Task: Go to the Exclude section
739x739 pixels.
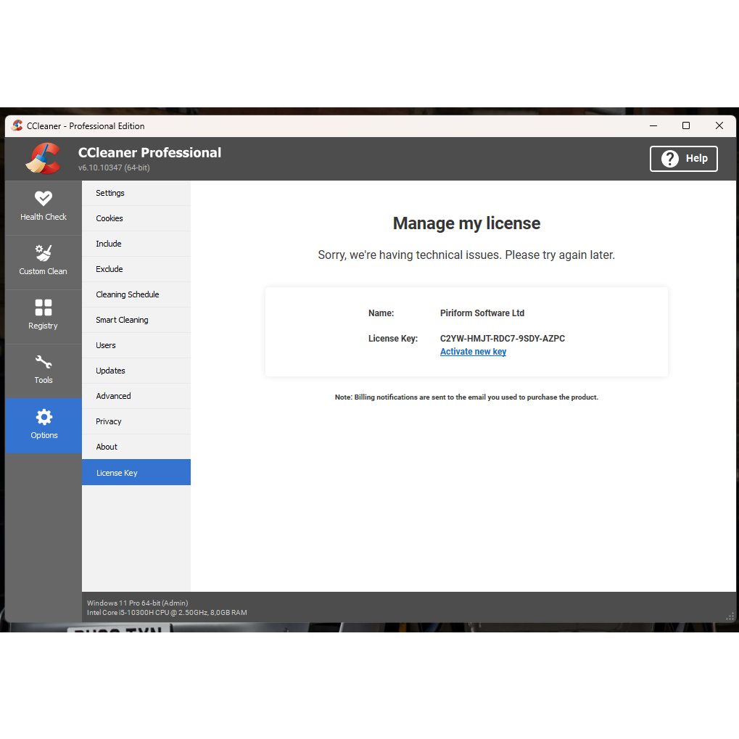Action: [x=110, y=269]
